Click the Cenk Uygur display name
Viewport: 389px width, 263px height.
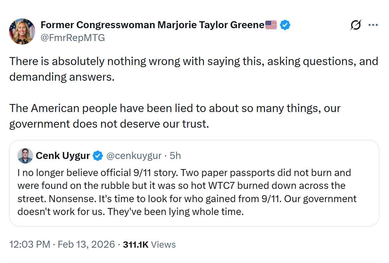coord(63,156)
